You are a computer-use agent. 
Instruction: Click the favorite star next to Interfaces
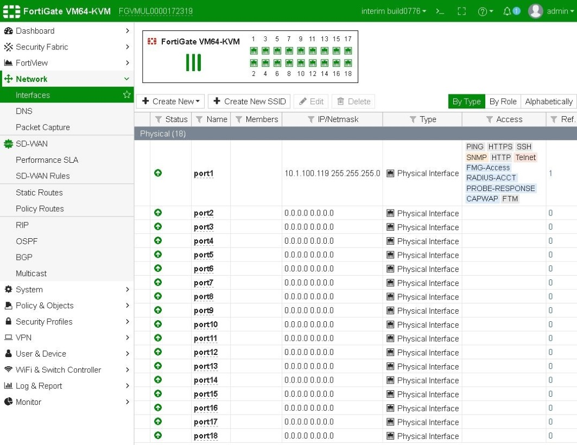tap(127, 95)
